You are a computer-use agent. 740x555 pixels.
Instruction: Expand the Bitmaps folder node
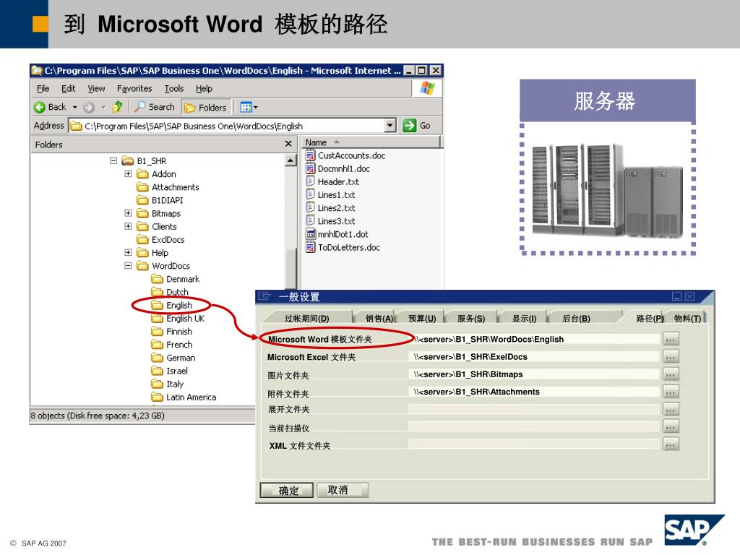[128, 213]
